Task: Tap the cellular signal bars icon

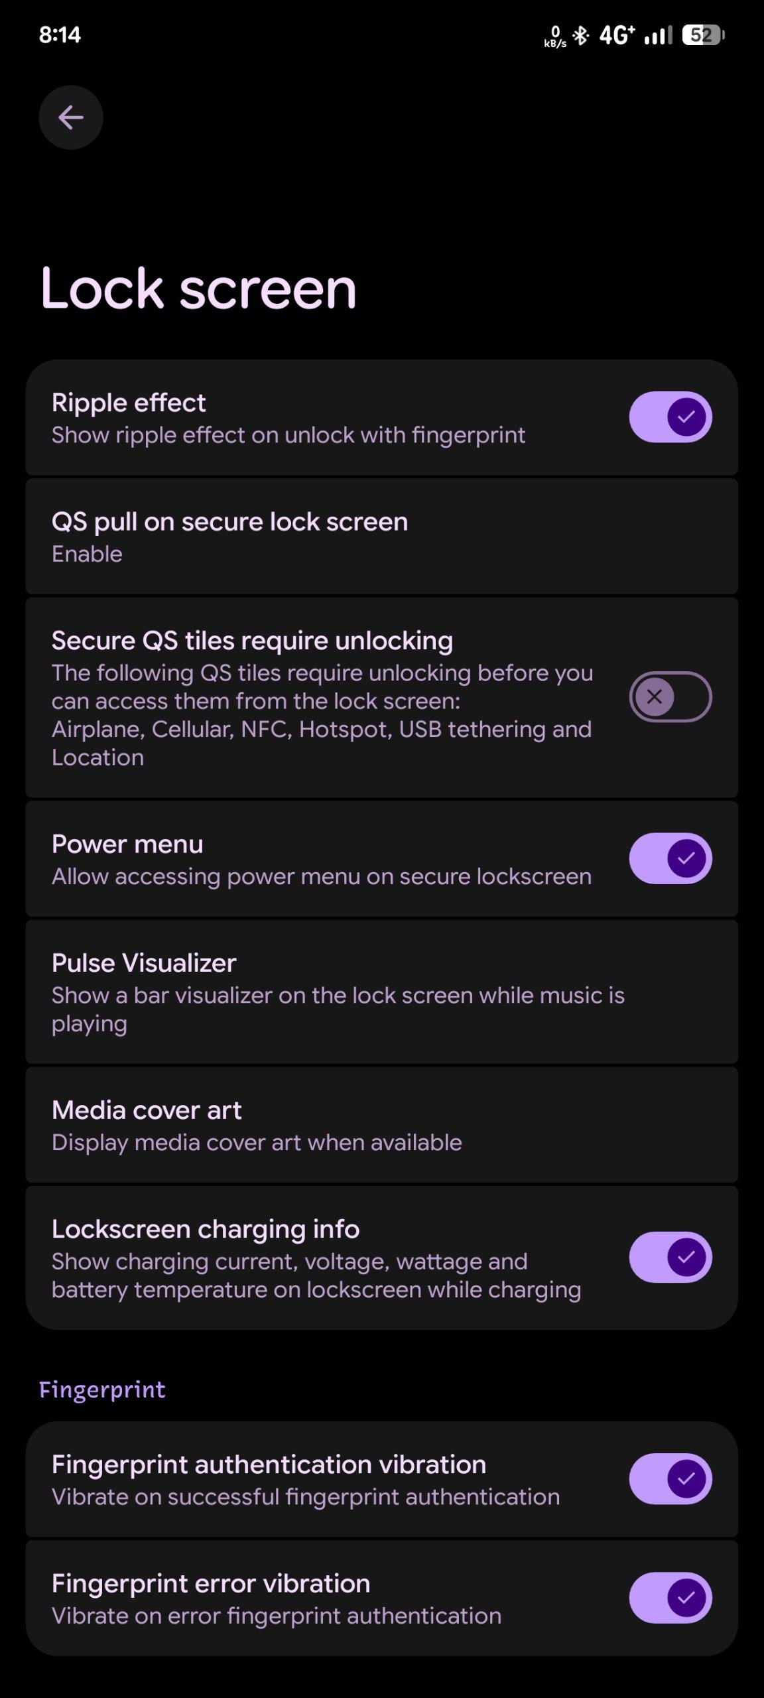Action: point(658,35)
